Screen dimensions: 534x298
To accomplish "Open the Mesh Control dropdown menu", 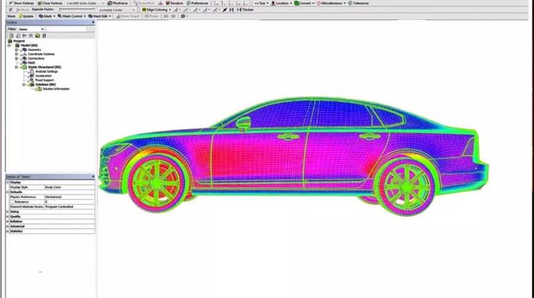I will (71, 15).
